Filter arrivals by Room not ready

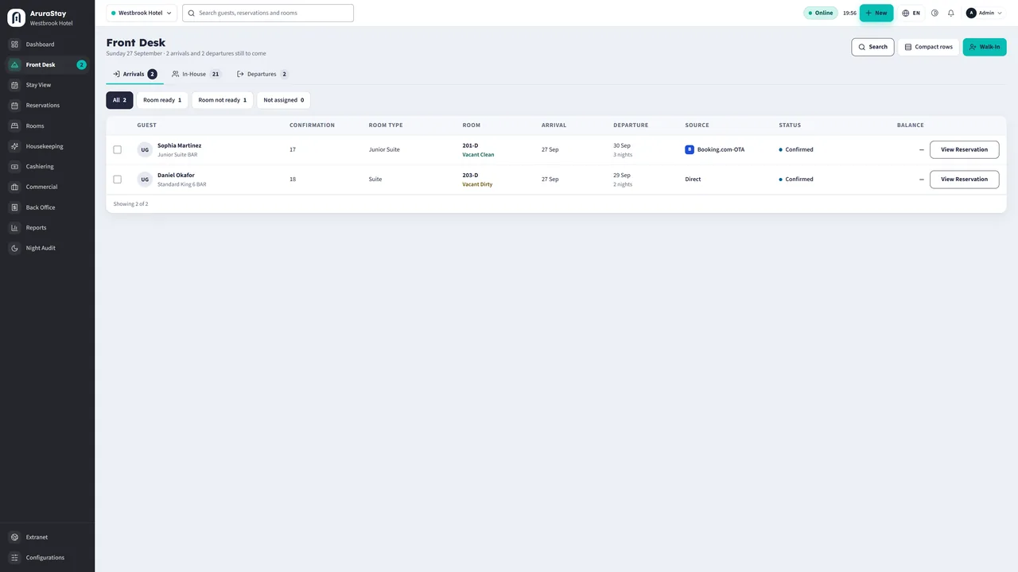[x=223, y=100]
